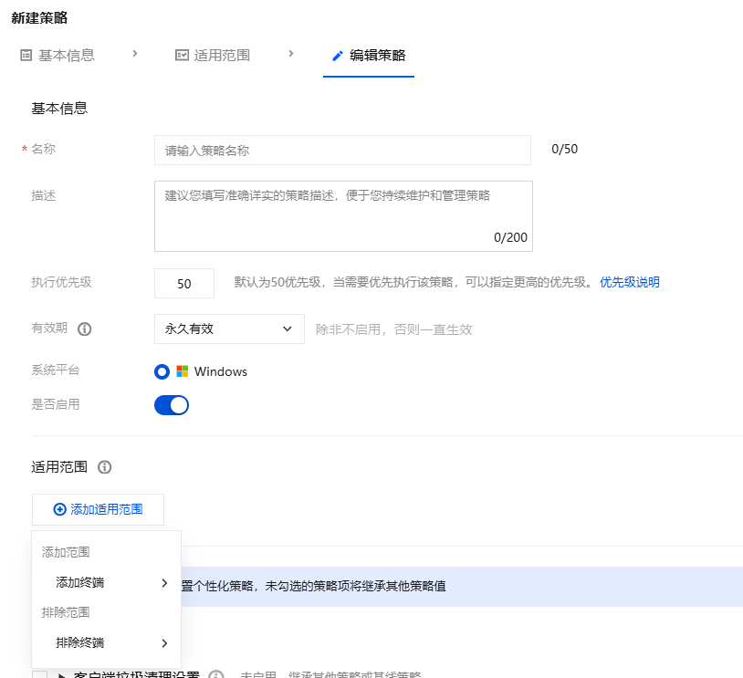Click the chevron after the 基本信息 step
743x678 pixels.
pos(135,54)
